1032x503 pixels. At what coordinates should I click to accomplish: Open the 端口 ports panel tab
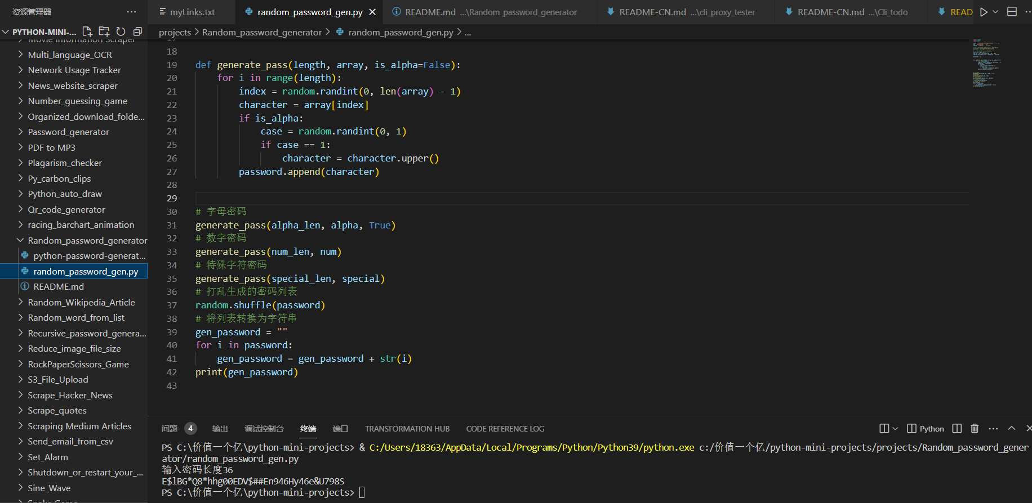click(x=340, y=429)
